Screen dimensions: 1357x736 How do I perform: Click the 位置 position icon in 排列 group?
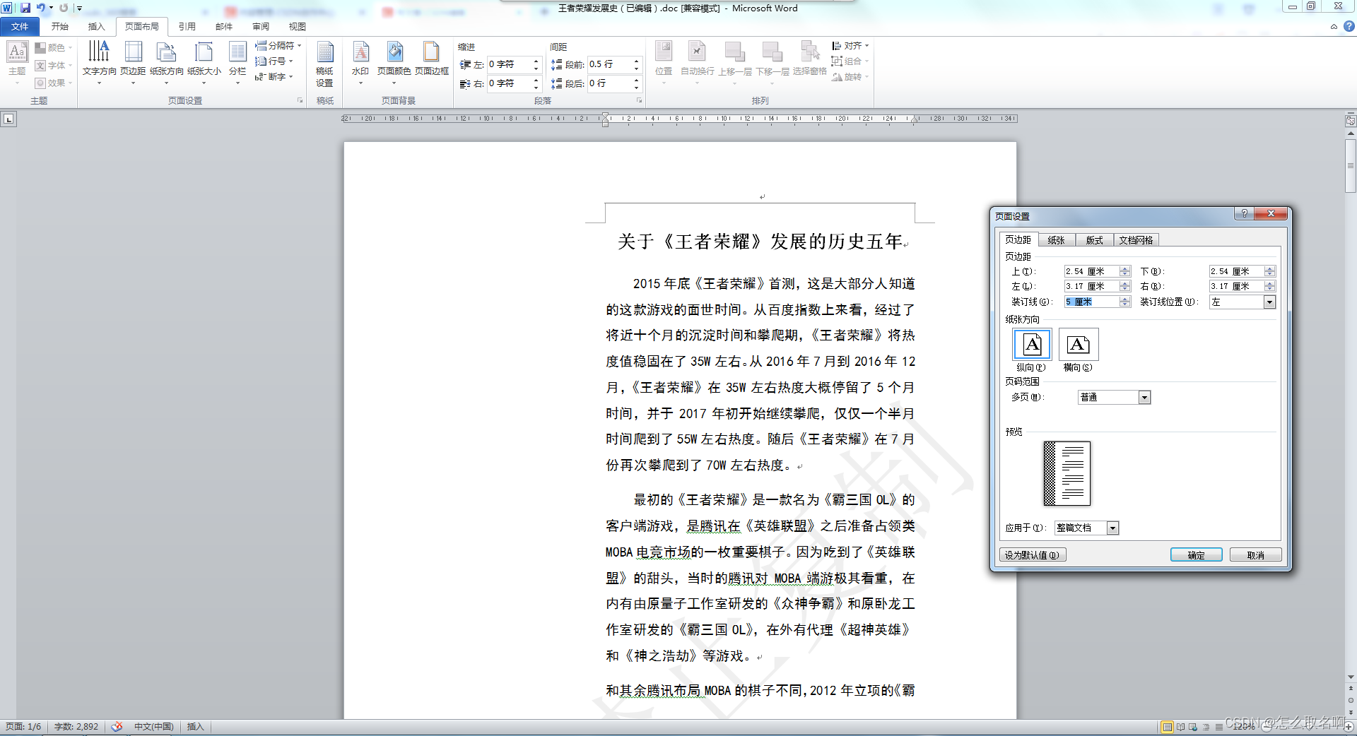pos(664,63)
